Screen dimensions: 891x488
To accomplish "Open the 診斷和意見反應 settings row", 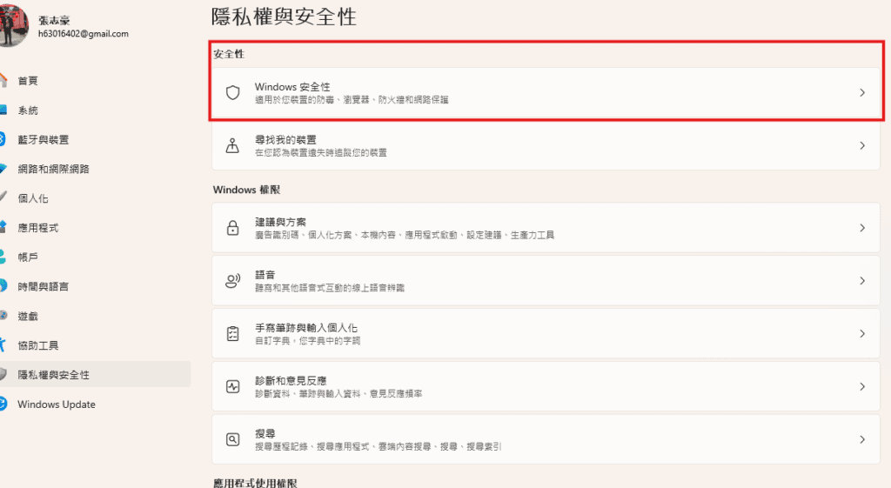I will [x=539, y=386].
